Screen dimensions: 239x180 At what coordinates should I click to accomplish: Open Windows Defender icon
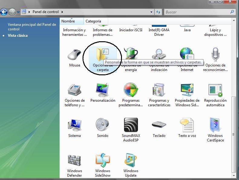pyautogui.click(x=74, y=160)
